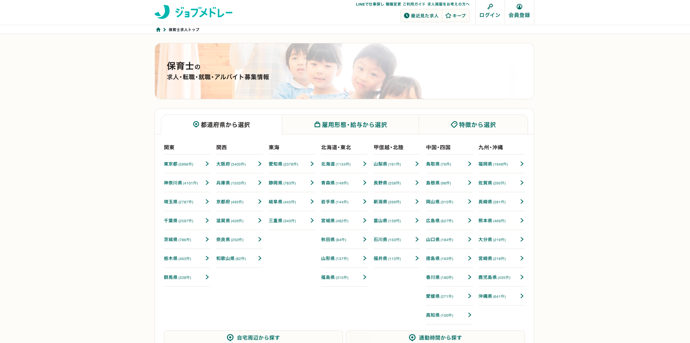Select the 都道府県から選択 tab
This screenshot has height=343, width=690.
(x=221, y=125)
